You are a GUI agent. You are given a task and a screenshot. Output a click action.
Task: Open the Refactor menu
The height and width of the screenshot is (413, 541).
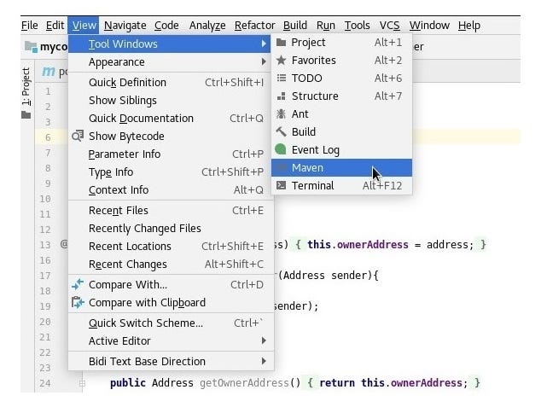(254, 26)
